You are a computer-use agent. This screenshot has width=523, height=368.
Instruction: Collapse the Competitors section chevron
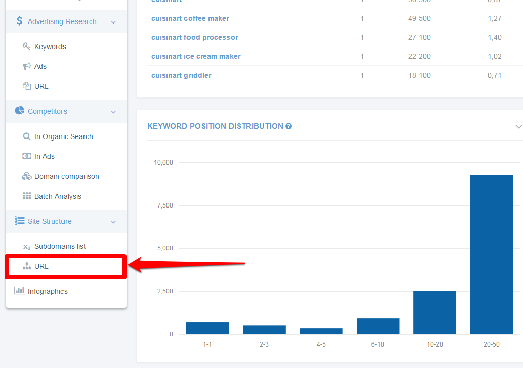tap(113, 111)
